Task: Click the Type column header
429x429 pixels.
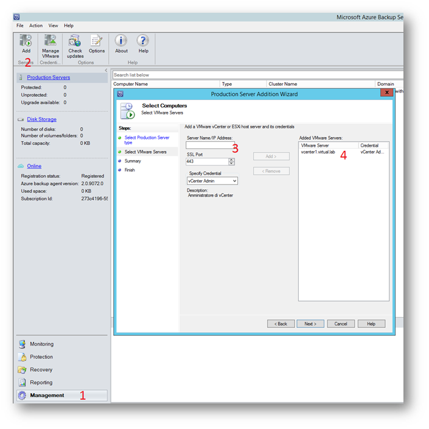Action: click(x=243, y=84)
